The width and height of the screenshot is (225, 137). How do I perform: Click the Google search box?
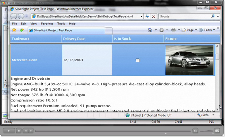point(185,16)
